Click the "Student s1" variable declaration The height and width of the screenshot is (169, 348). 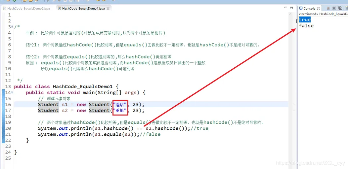tap(91, 105)
